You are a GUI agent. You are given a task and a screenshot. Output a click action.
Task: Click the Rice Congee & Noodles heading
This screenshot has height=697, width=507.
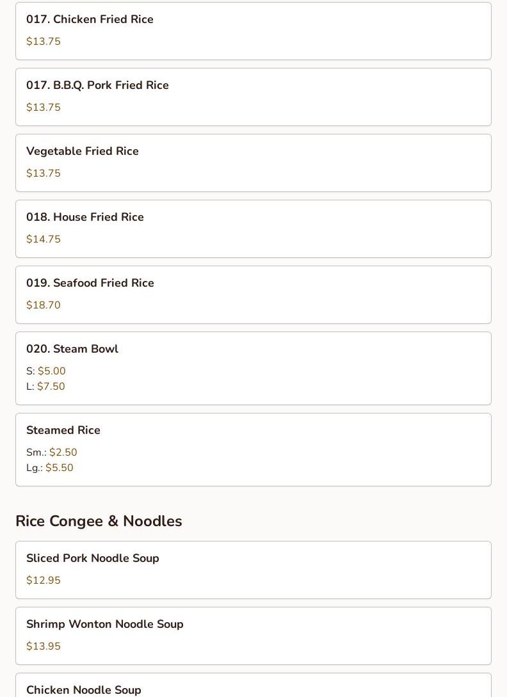pyautogui.click(x=99, y=521)
